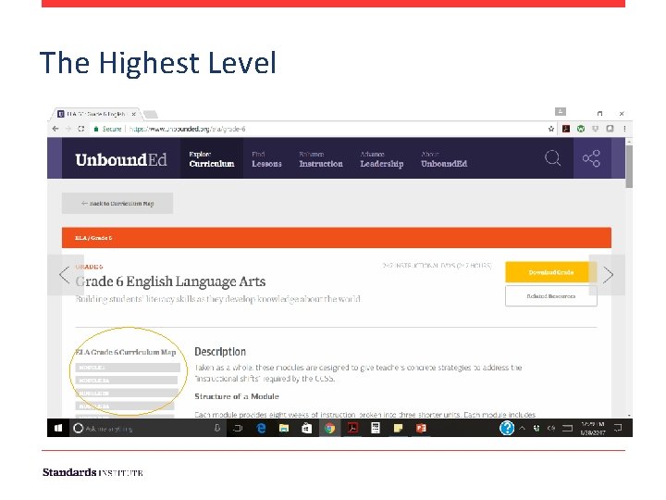Open a new browser tab

[x=151, y=114]
